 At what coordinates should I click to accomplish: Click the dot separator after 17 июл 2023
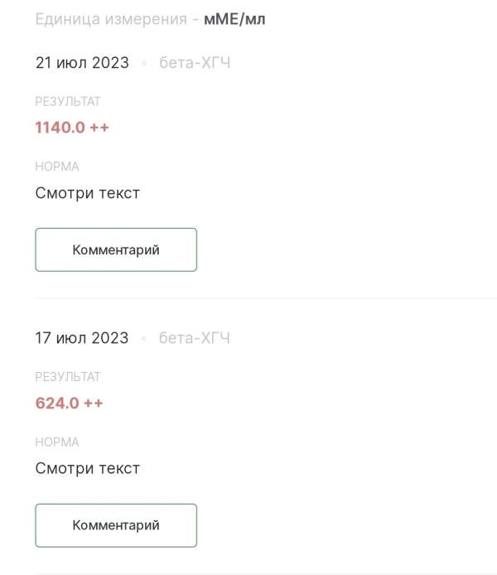tap(143, 339)
